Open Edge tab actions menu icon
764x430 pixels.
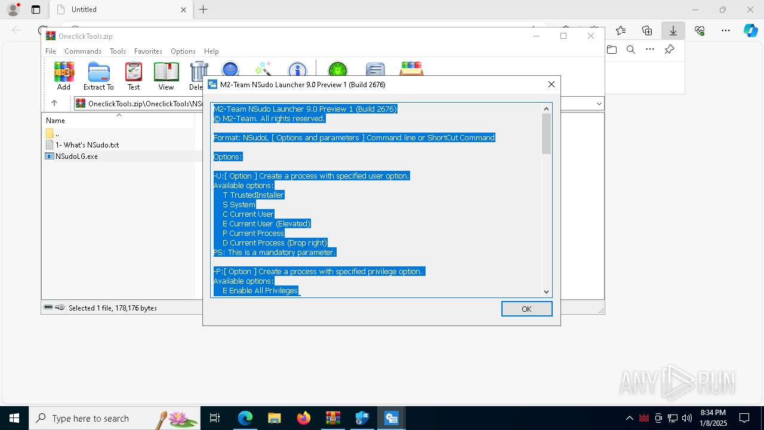[36, 10]
